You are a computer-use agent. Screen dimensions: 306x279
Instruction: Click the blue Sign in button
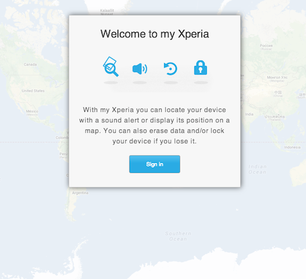coord(155,164)
